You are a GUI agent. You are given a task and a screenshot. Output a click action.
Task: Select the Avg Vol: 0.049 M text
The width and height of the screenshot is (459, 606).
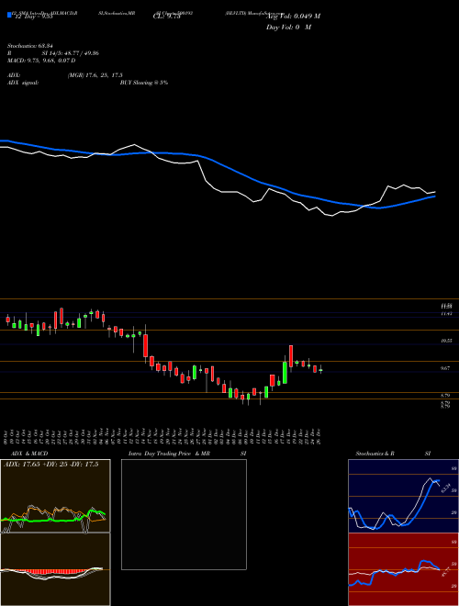click(x=293, y=17)
